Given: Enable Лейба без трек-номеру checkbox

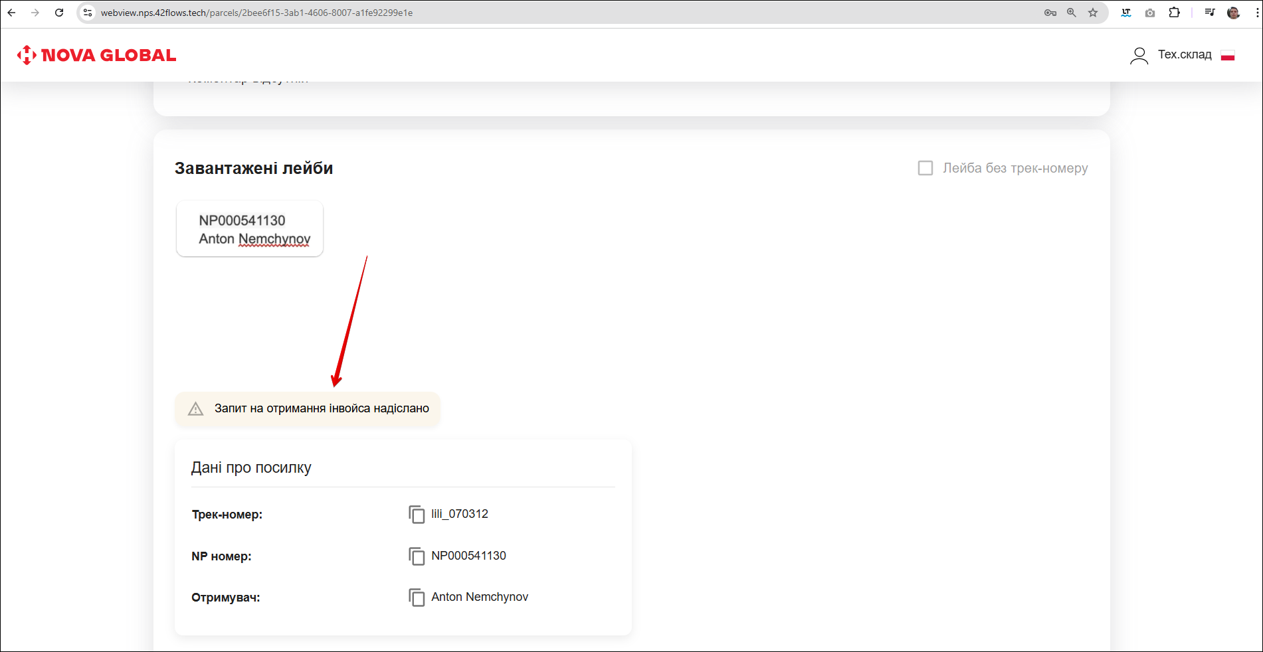Looking at the screenshot, I should click(x=925, y=168).
